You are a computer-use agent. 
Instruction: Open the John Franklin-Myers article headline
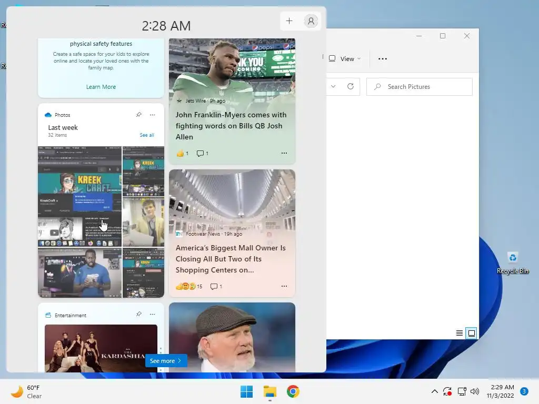pyautogui.click(x=231, y=126)
